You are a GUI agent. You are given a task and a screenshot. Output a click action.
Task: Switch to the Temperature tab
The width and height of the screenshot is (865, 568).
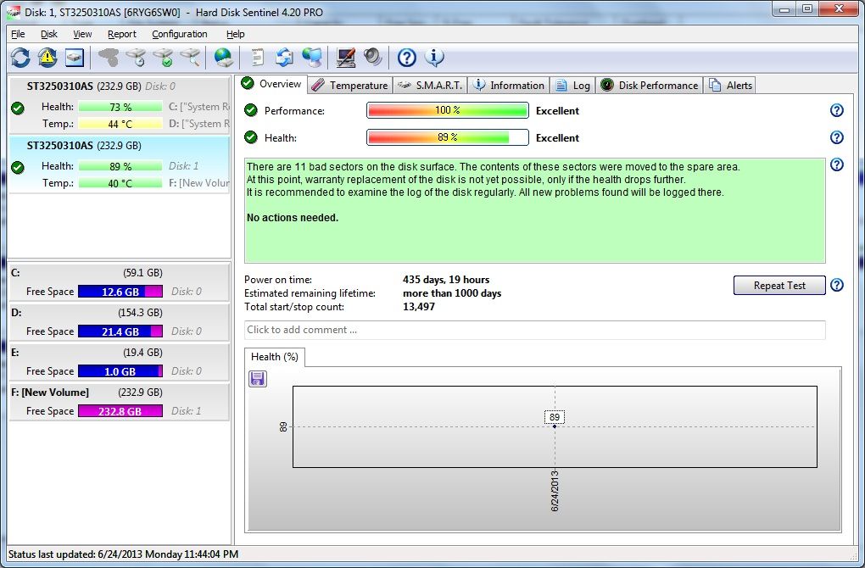(x=349, y=86)
